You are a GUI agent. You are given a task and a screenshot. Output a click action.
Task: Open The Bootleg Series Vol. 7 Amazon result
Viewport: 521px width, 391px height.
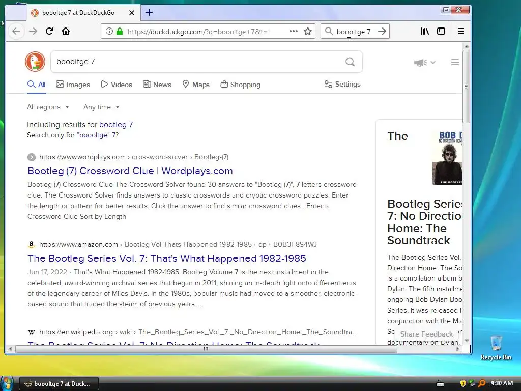click(167, 258)
